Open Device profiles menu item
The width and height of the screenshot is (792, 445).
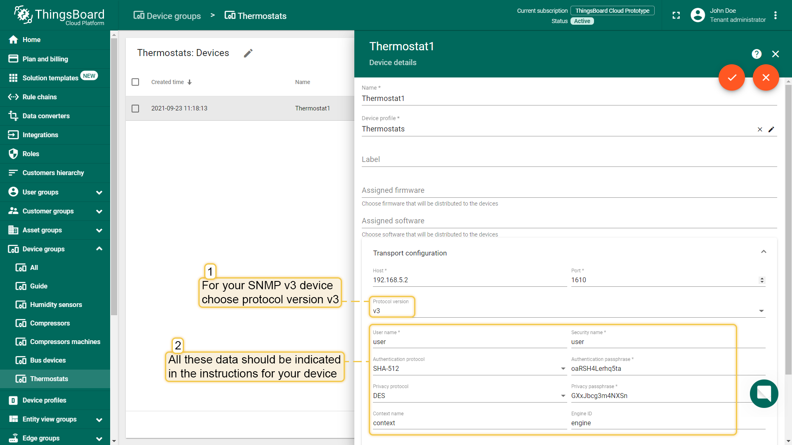44,400
